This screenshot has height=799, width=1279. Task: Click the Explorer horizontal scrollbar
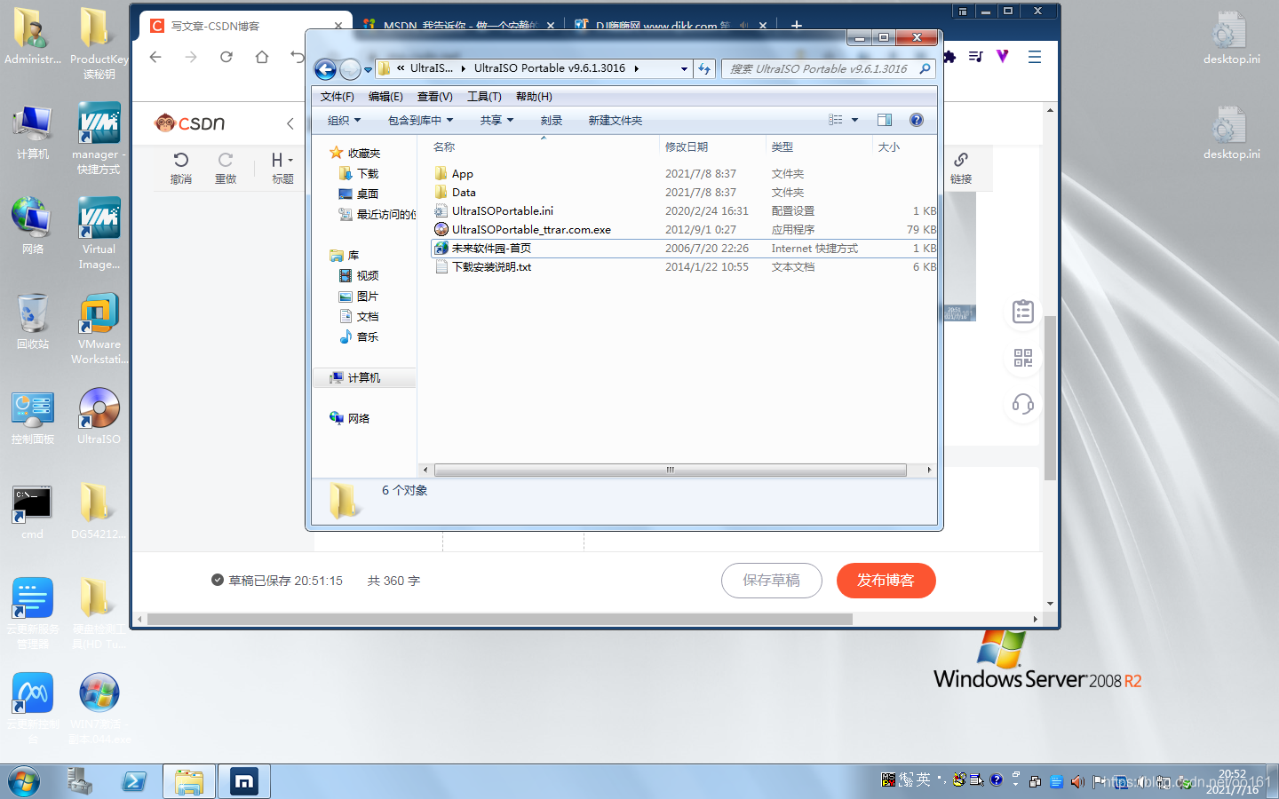coord(671,470)
